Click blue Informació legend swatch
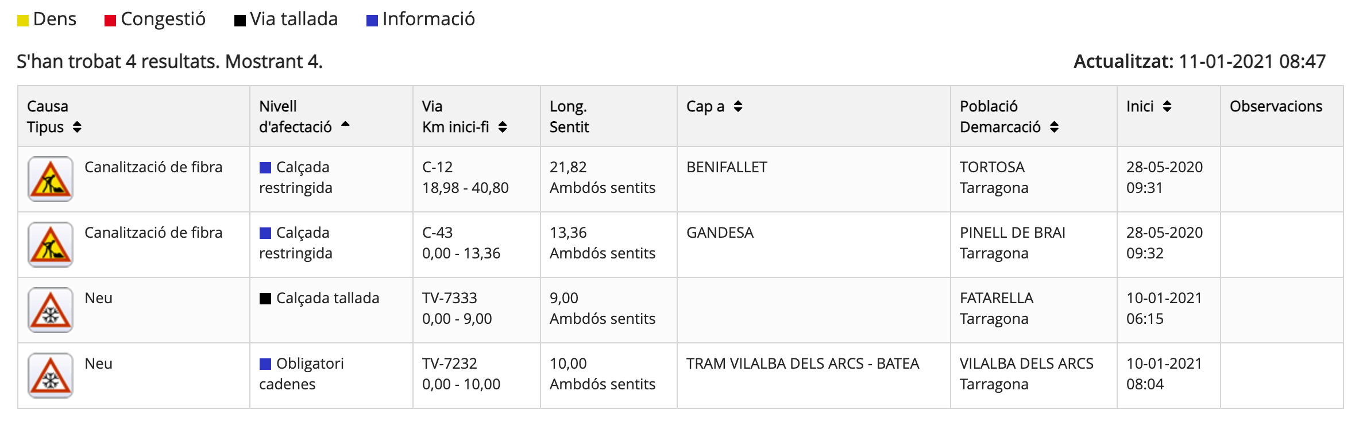Screen dimensions: 1359x433 coord(372,21)
